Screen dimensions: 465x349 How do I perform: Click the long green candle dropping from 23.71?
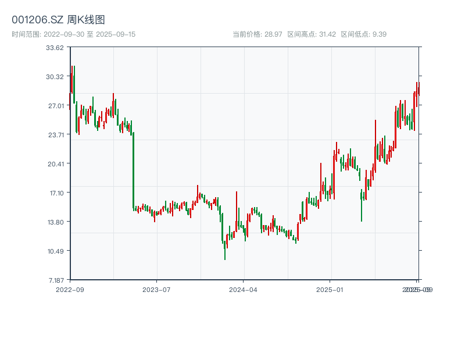coord(133,170)
